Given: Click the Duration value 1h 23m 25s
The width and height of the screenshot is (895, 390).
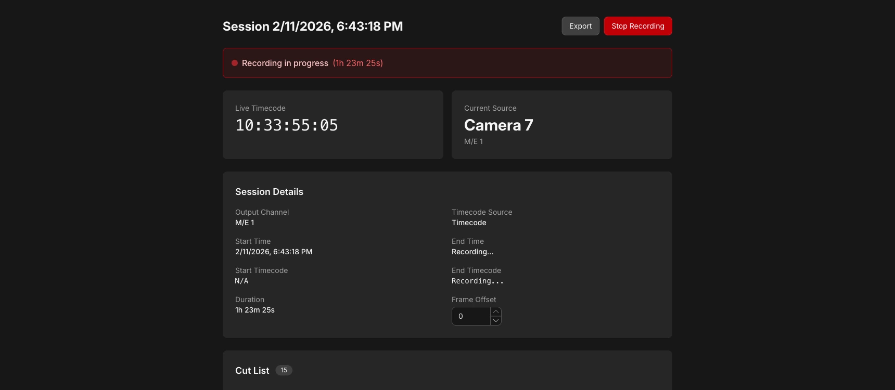Looking at the screenshot, I should 255,310.
